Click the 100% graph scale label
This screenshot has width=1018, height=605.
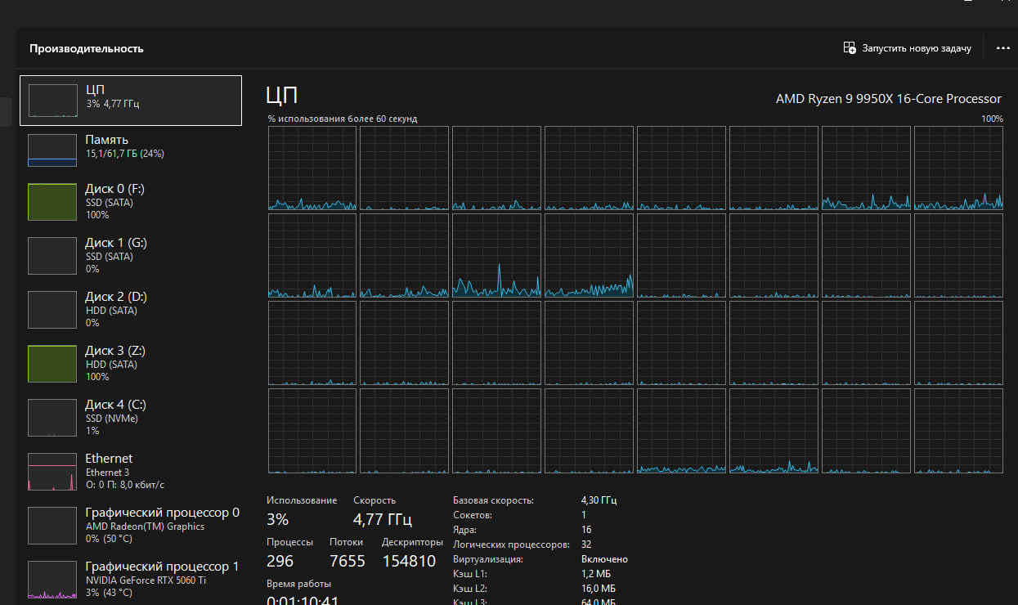[992, 119]
